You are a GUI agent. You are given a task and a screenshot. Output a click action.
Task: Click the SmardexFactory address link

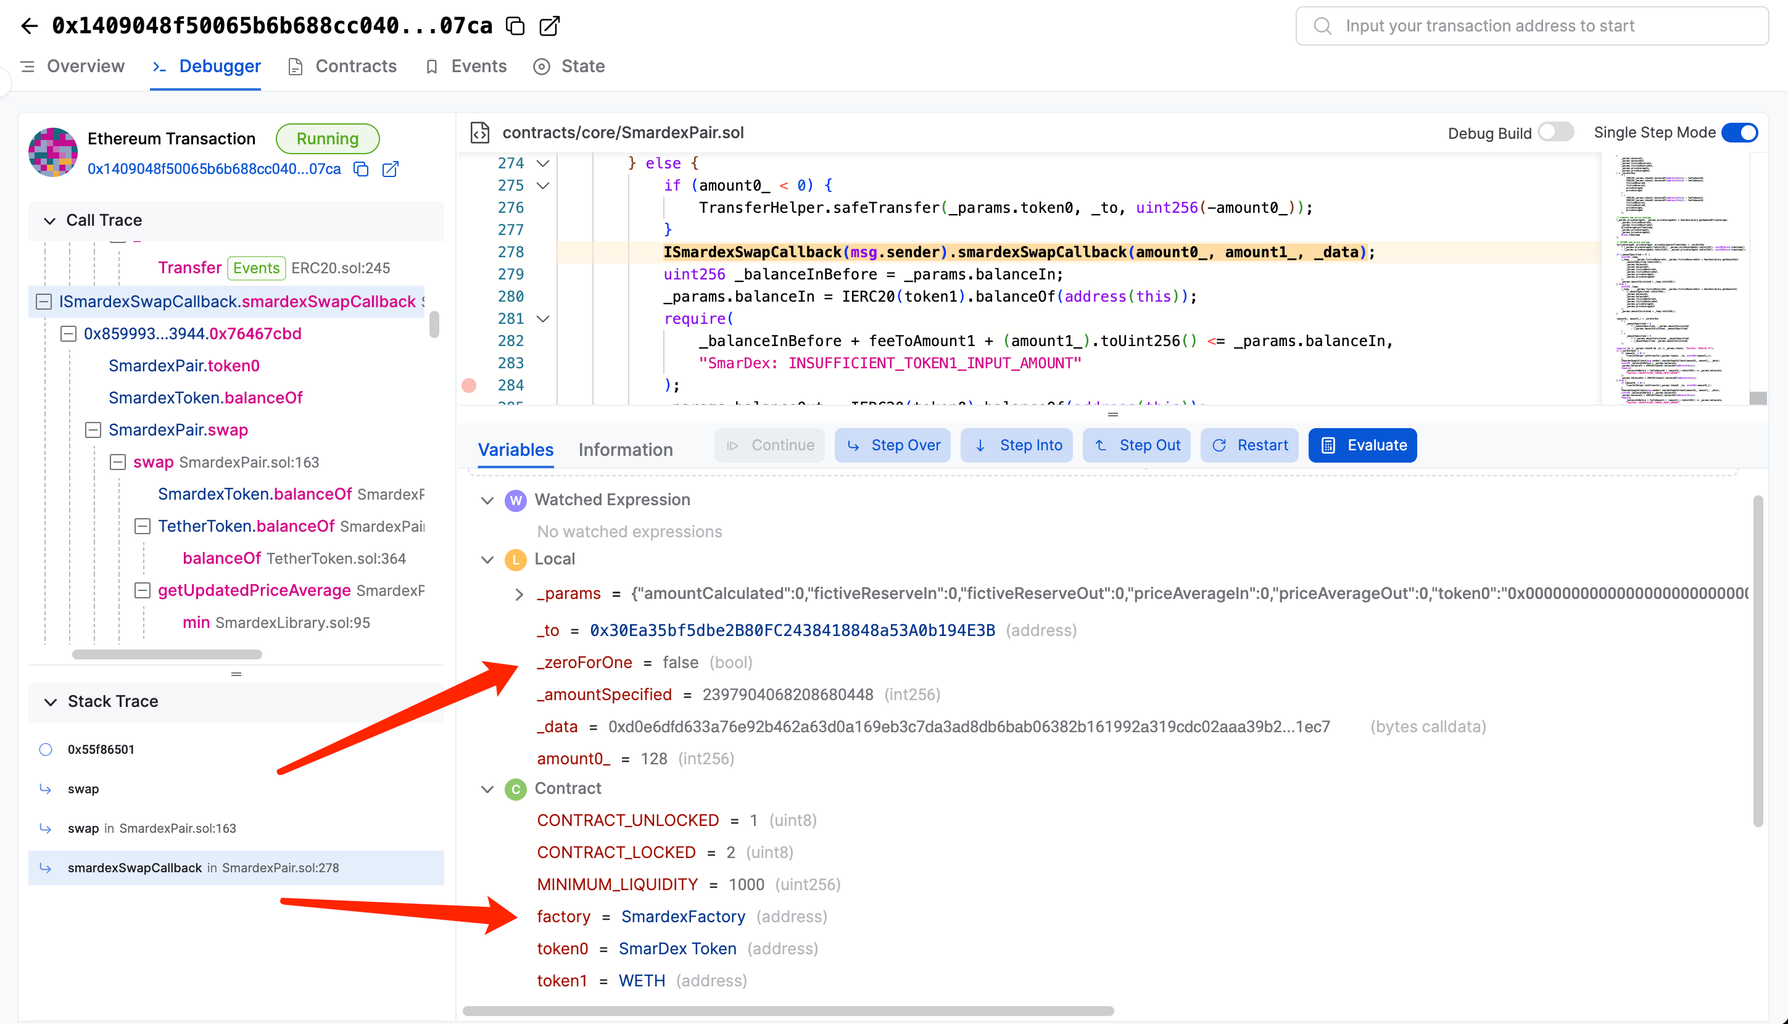[x=682, y=917]
